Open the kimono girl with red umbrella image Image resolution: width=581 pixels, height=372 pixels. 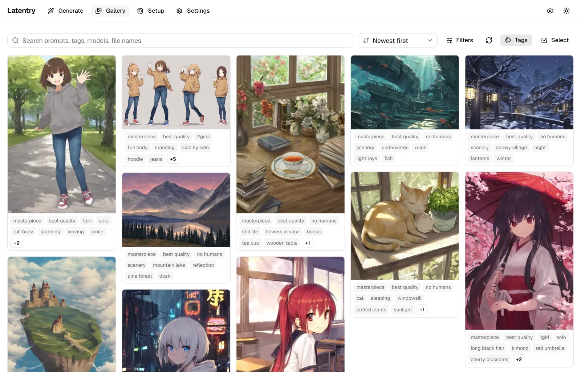519,251
